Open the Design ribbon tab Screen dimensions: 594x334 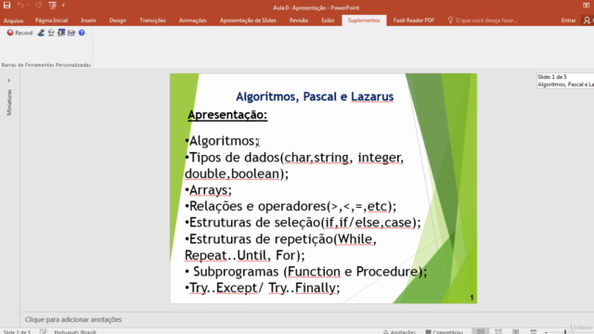pos(118,20)
